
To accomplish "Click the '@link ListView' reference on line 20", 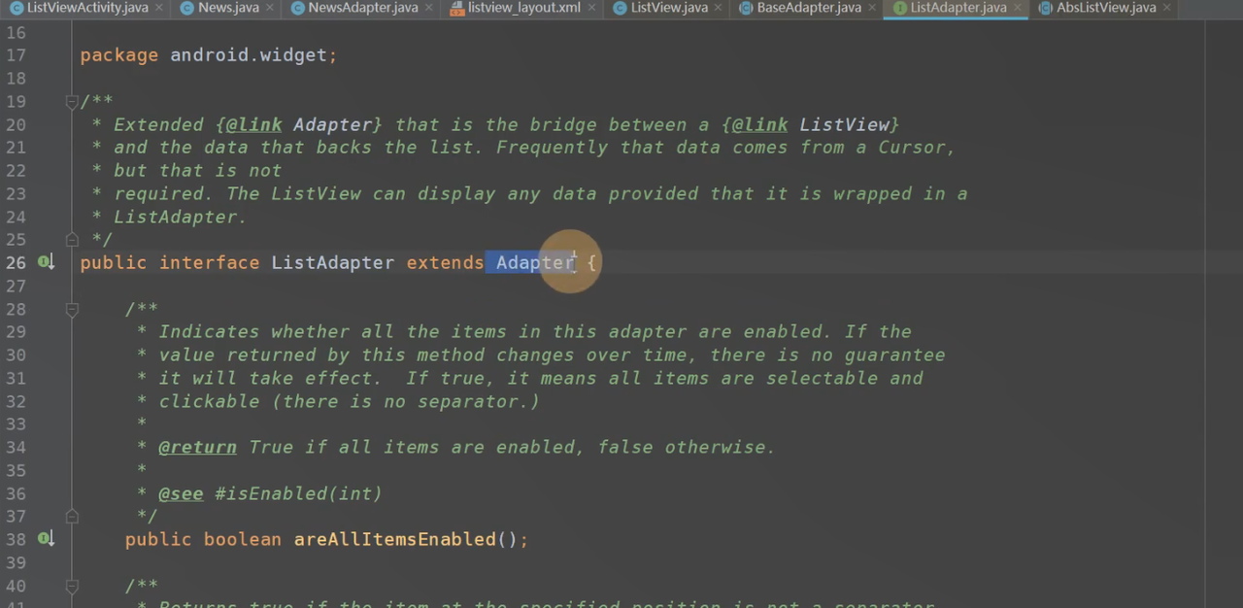I will (x=811, y=124).
